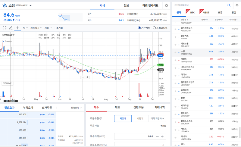
Task: Click chart zoom out minus button
Action: click(83, 77)
